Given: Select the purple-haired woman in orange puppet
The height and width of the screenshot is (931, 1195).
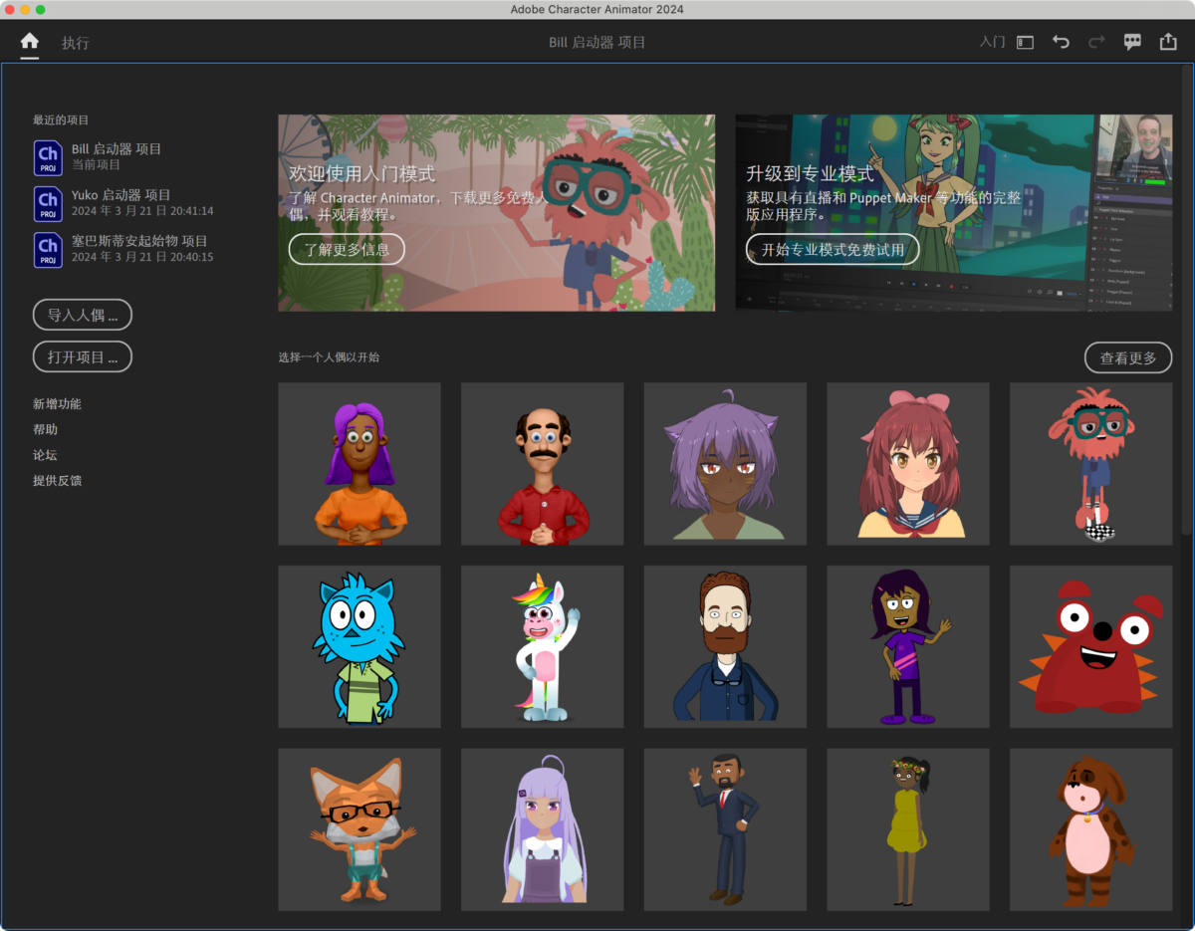Looking at the screenshot, I should 359,464.
